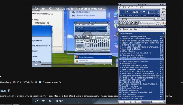The height and width of the screenshot is (105, 183).
Task: Share the lower video 'и всё...'
Action: point(50,101)
